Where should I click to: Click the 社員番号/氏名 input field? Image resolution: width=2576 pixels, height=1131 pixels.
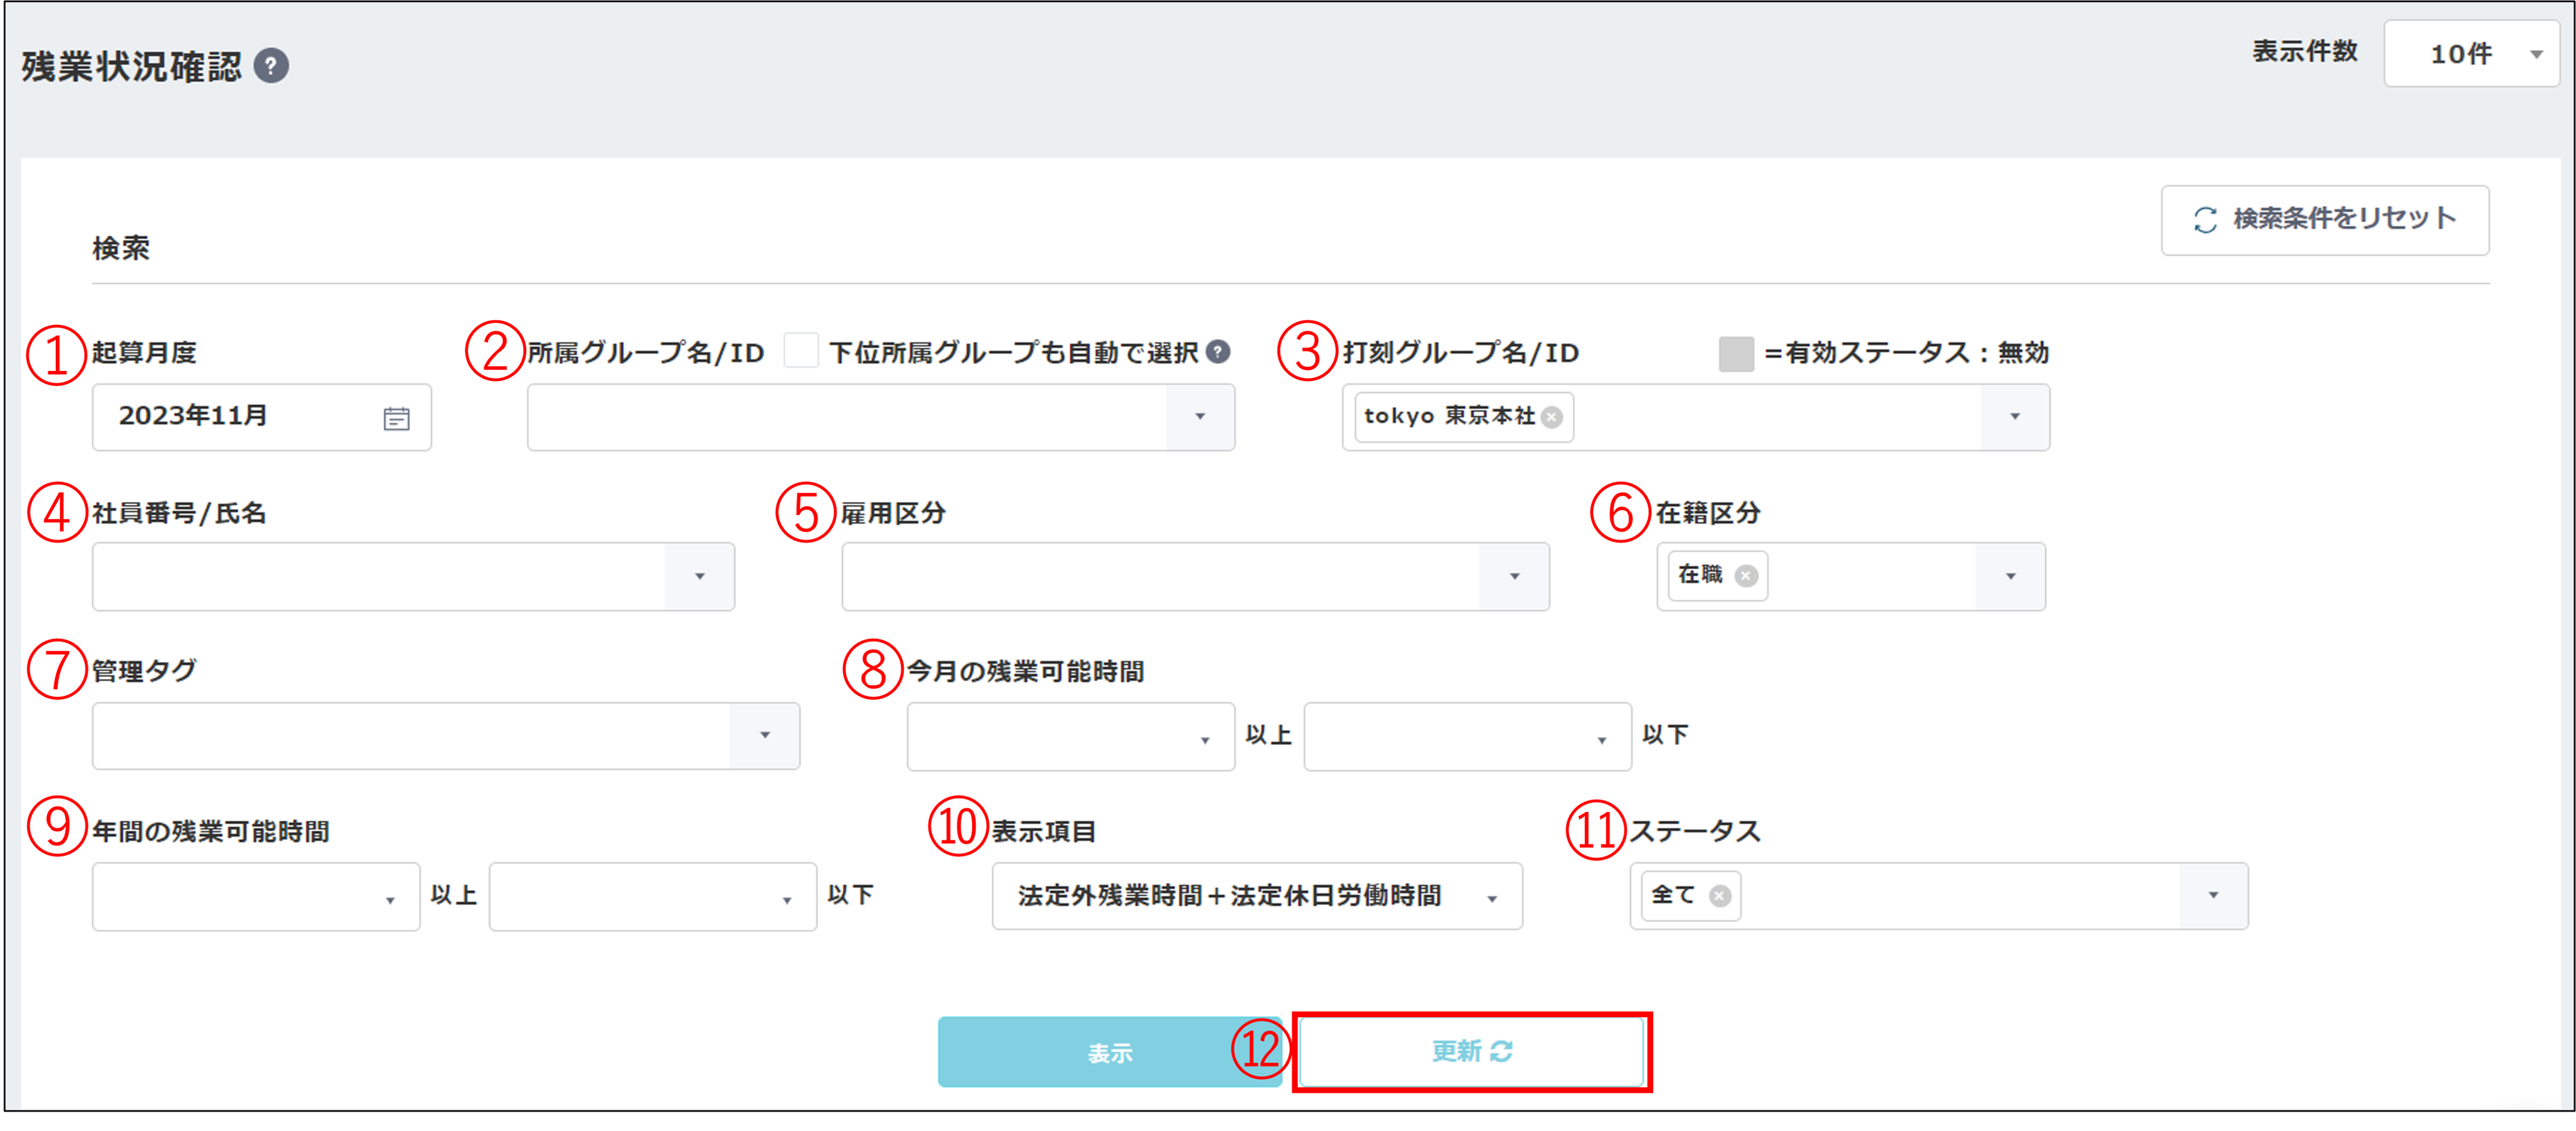[380, 576]
